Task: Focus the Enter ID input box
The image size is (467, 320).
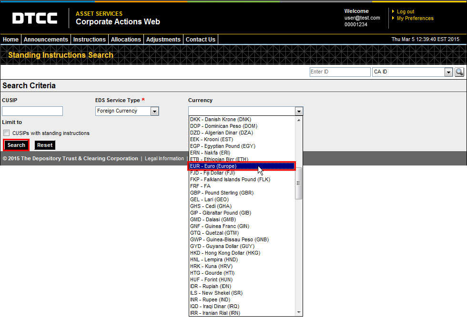Action: (339, 72)
